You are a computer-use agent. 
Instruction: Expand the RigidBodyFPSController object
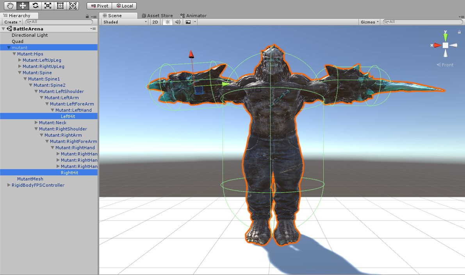[8, 185]
